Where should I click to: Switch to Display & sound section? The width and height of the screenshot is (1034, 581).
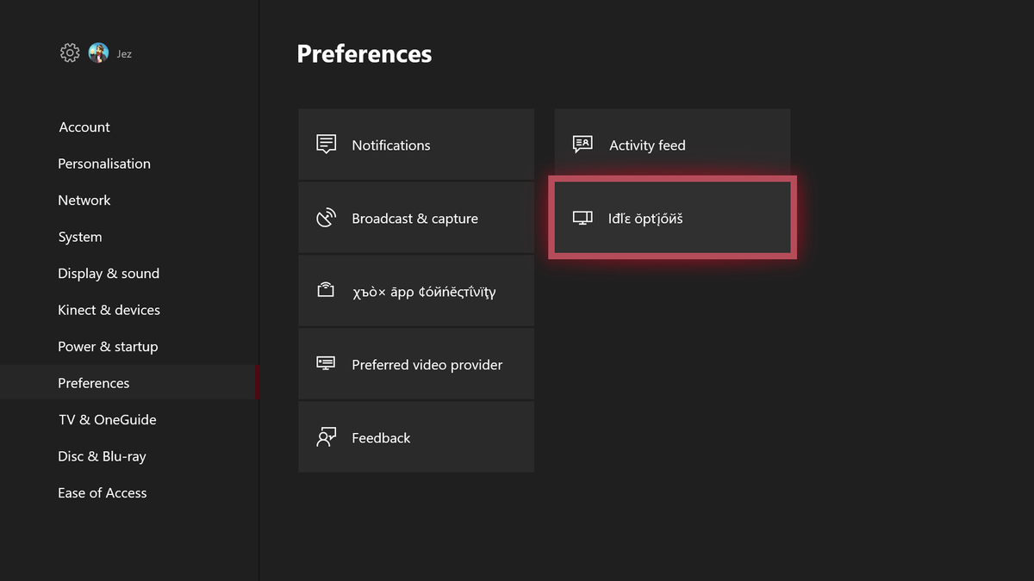pyautogui.click(x=109, y=273)
